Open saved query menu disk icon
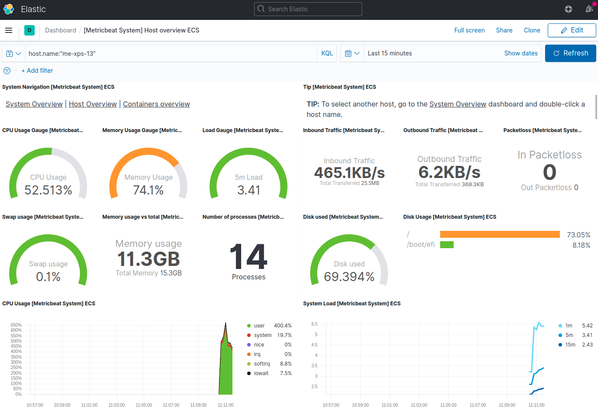 point(13,53)
